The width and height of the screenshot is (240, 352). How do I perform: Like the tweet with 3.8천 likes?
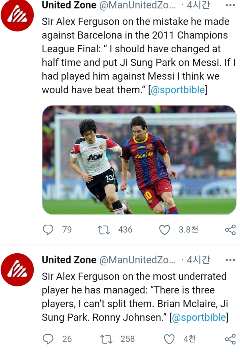point(164,230)
